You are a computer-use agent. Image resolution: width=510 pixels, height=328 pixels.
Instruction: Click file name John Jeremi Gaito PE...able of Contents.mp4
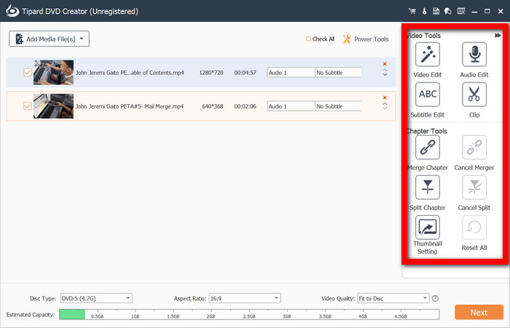tap(130, 73)
